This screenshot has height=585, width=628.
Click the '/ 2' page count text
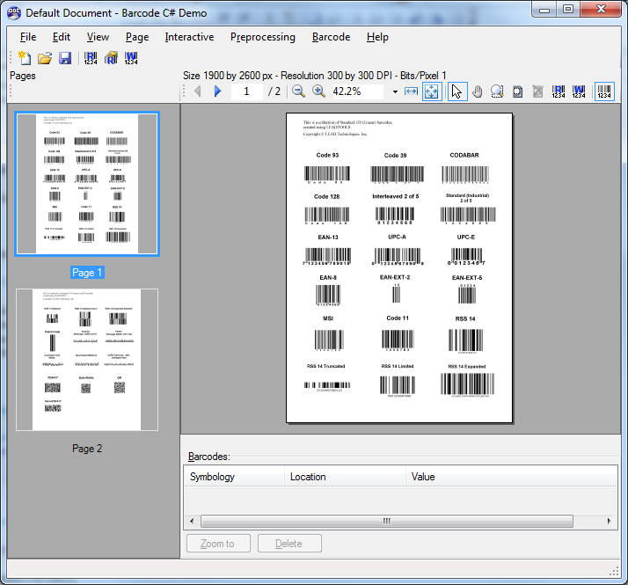click(274, 91)
